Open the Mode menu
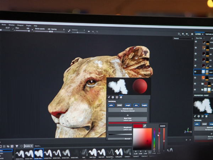This screenshot has height=160, width=213. [4, 25]
